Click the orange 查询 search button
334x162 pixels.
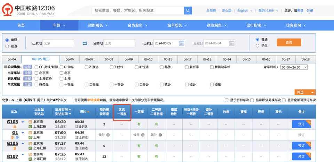pos(289,42)
